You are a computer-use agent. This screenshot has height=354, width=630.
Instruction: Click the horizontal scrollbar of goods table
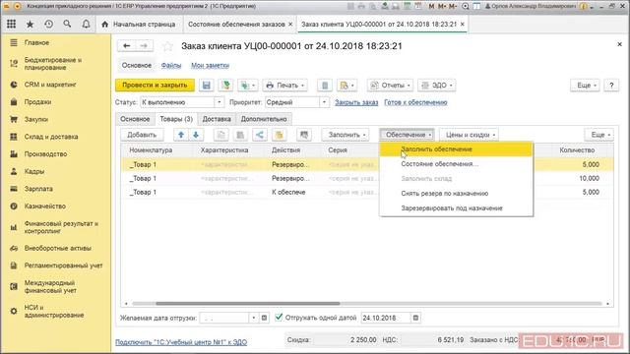[x=248, y=304]
